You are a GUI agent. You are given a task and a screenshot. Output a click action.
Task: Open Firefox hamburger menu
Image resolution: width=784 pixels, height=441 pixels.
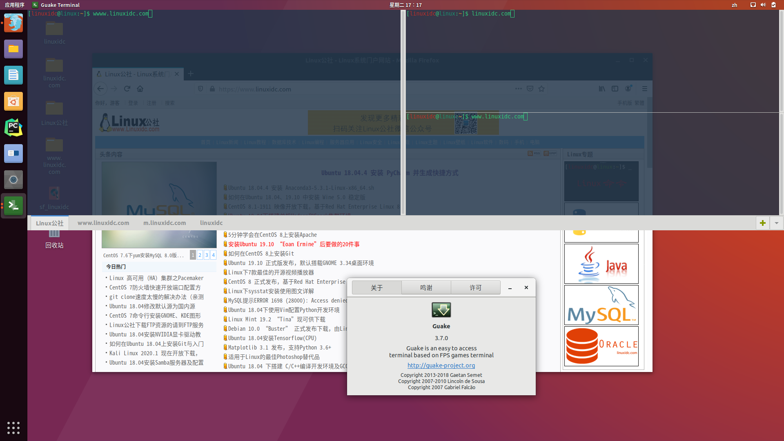coord(645,89)
